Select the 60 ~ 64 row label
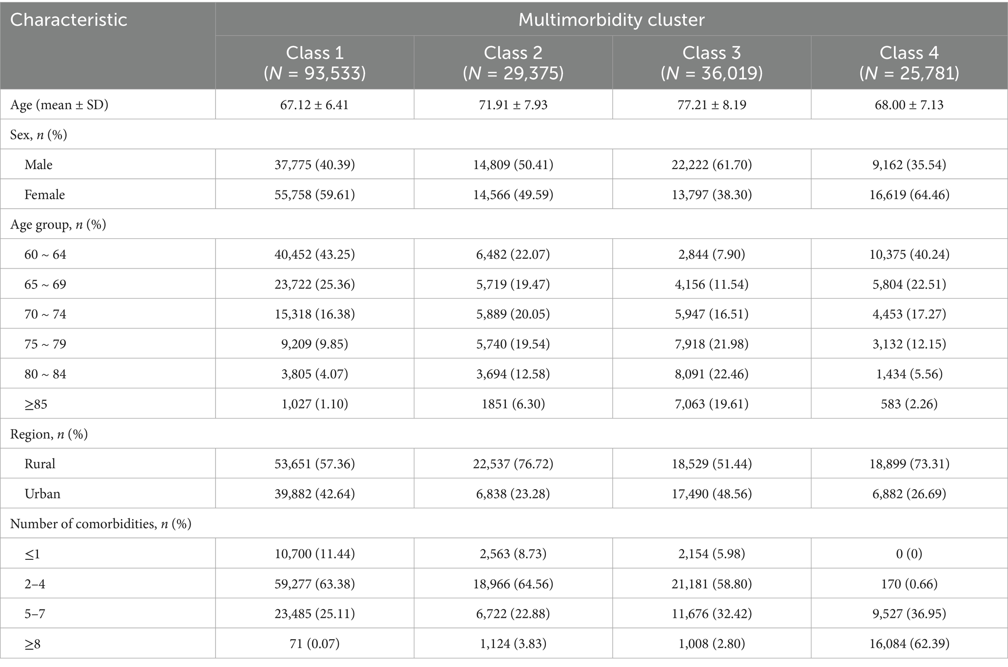The height and width of the screenshot is (667, 1008). click(45, 254)
